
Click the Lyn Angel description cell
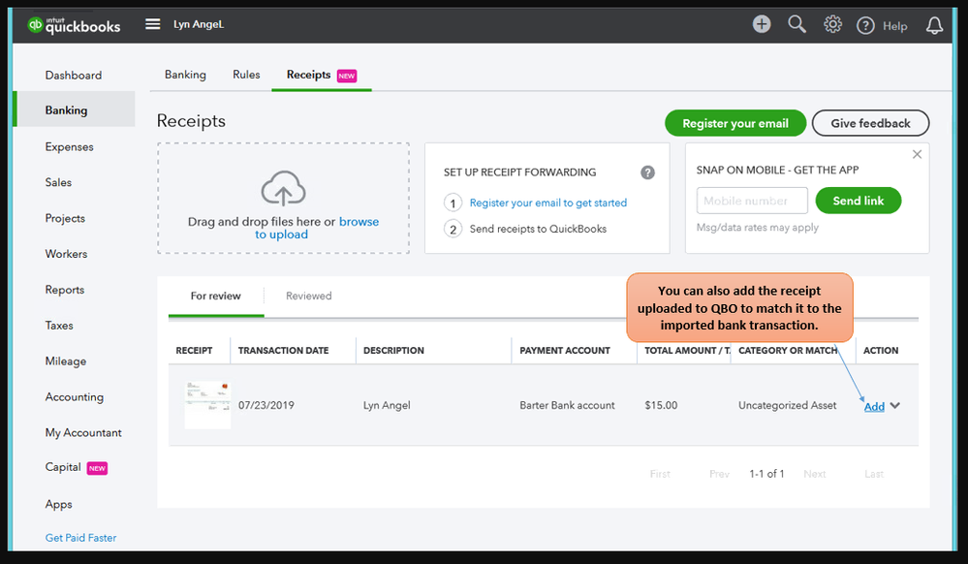click(387, 405)
